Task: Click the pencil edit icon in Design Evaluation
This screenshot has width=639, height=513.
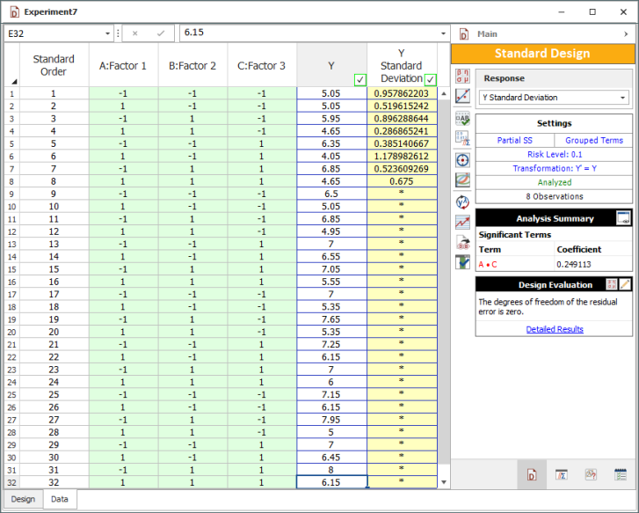Action: pyautogui.click(x=625, y=284)
